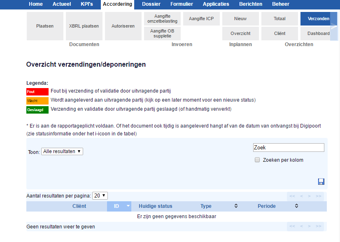Click the first page << button above table
This screenshot has height=242, width=340.
click(292, 196)
